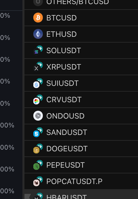Click the SUI water drop icon
Screen dimensions: 138x199
pos(36,85)
